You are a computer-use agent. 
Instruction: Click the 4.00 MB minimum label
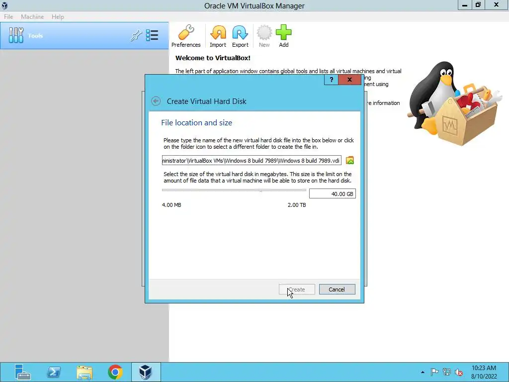coord(171,205)
